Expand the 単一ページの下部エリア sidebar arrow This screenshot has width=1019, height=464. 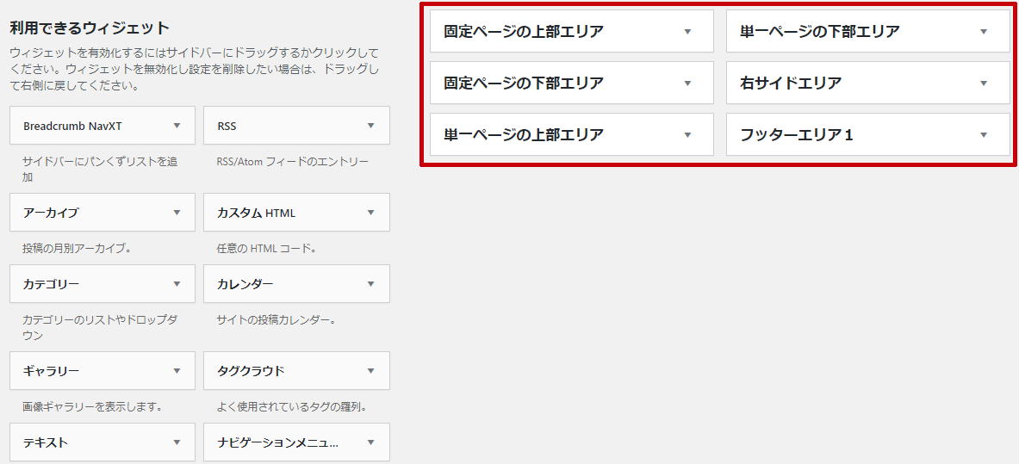coord(984,31)
